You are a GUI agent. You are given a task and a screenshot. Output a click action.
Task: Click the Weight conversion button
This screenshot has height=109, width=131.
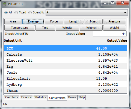tap(115, 28)
